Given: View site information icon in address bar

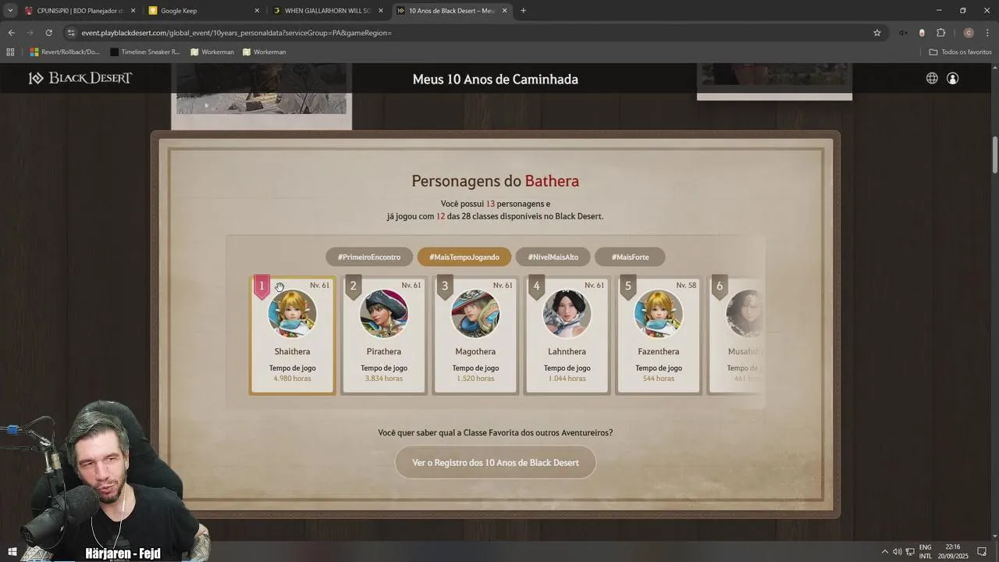Looking at the screenshot, I should point(71,33).
